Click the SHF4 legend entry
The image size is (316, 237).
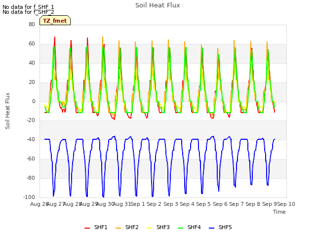[x=189, y=227]
